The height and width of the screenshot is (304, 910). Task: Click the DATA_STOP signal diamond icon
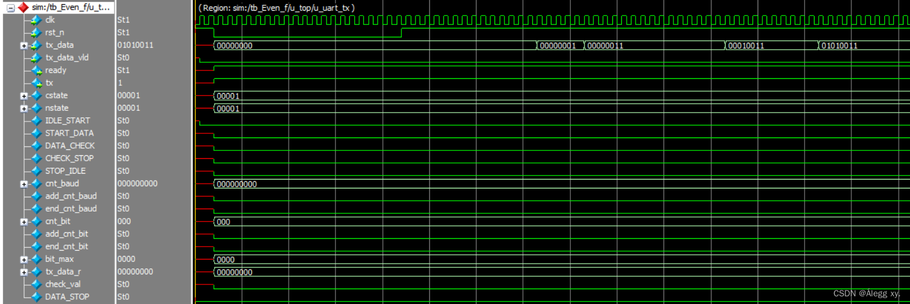[36, 297]
